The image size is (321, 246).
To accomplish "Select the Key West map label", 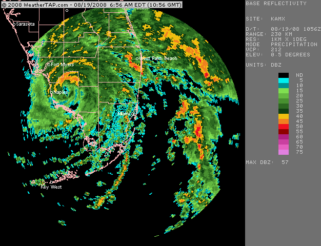I will click(51, 187).
